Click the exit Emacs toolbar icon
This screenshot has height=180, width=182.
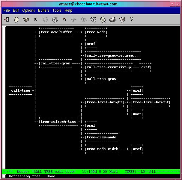point(7,19)
